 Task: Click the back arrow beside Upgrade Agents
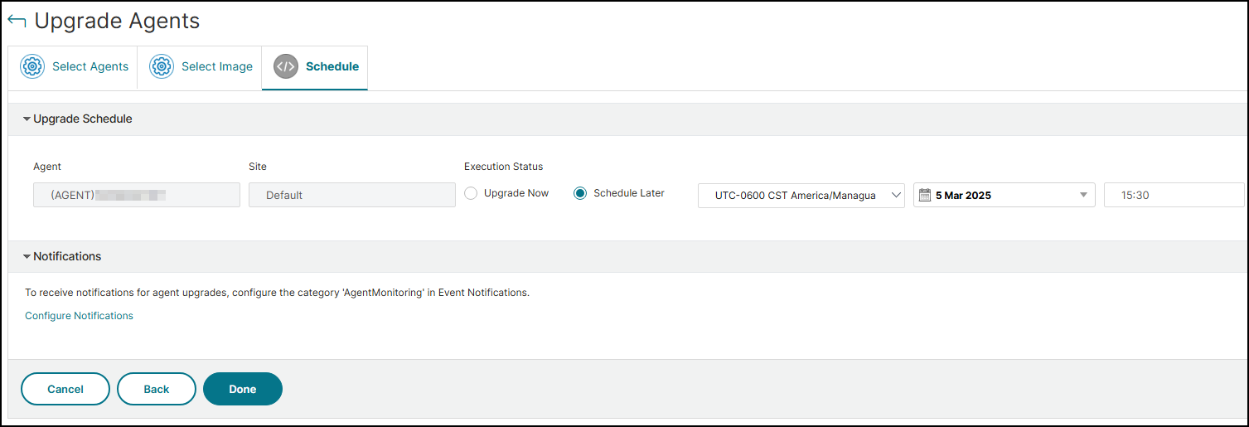pos(17,22)
